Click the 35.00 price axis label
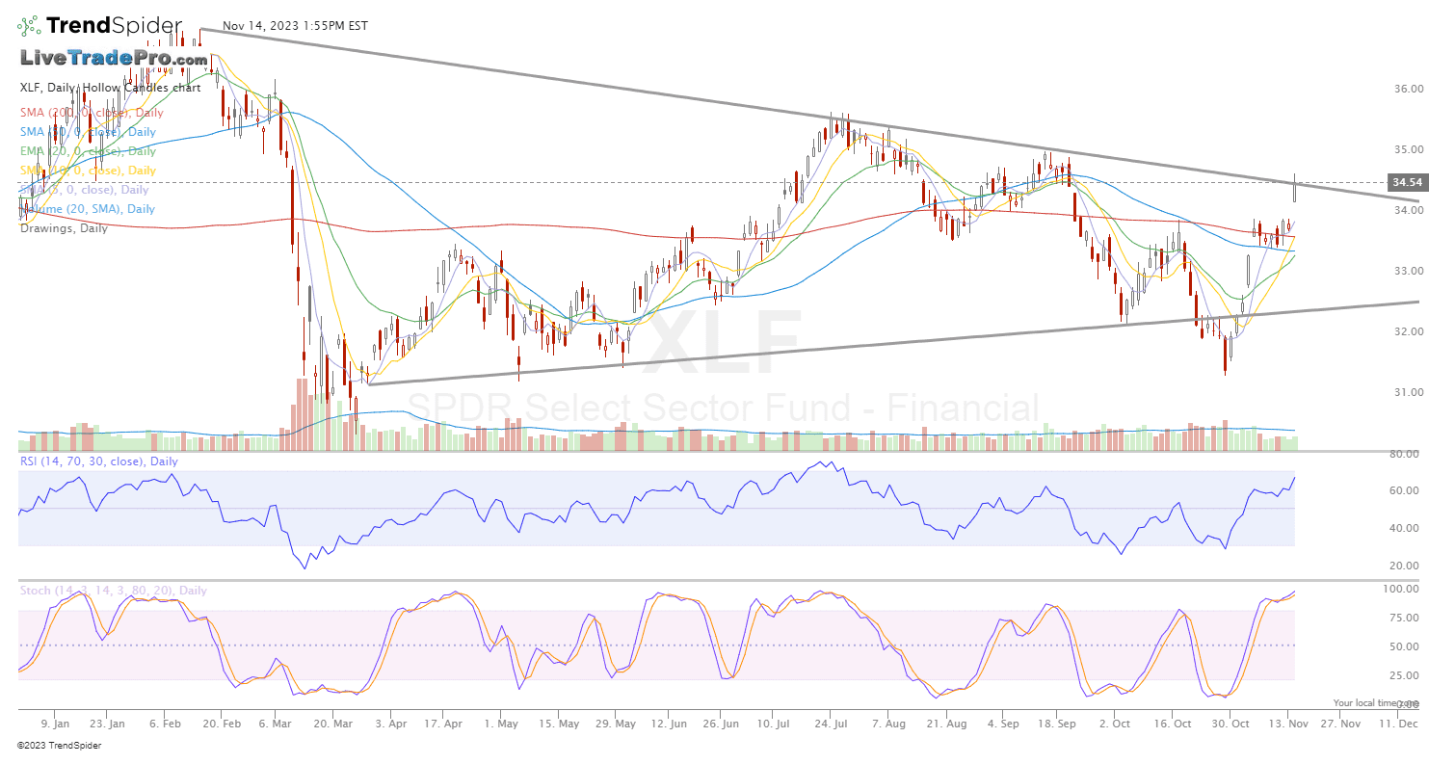This screenshot has width=1455, height=764. [x=1408, y=149]
